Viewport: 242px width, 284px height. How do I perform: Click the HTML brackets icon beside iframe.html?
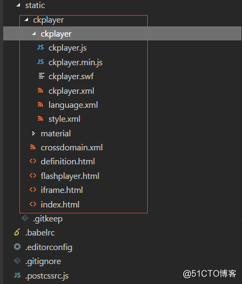[33, 190]
